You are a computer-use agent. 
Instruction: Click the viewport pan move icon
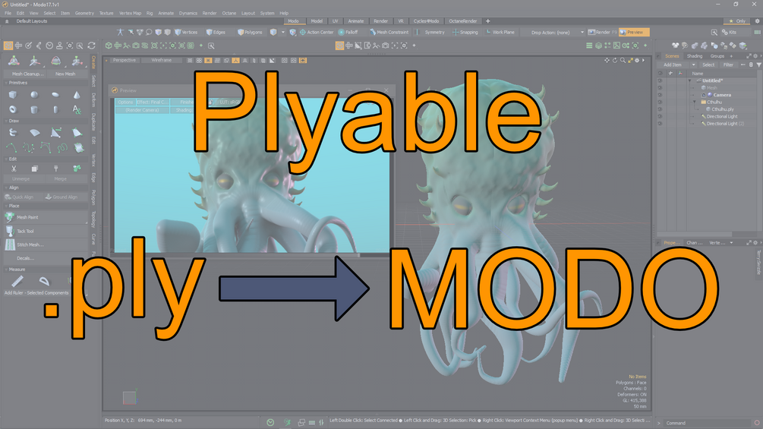tap(607, 60)
